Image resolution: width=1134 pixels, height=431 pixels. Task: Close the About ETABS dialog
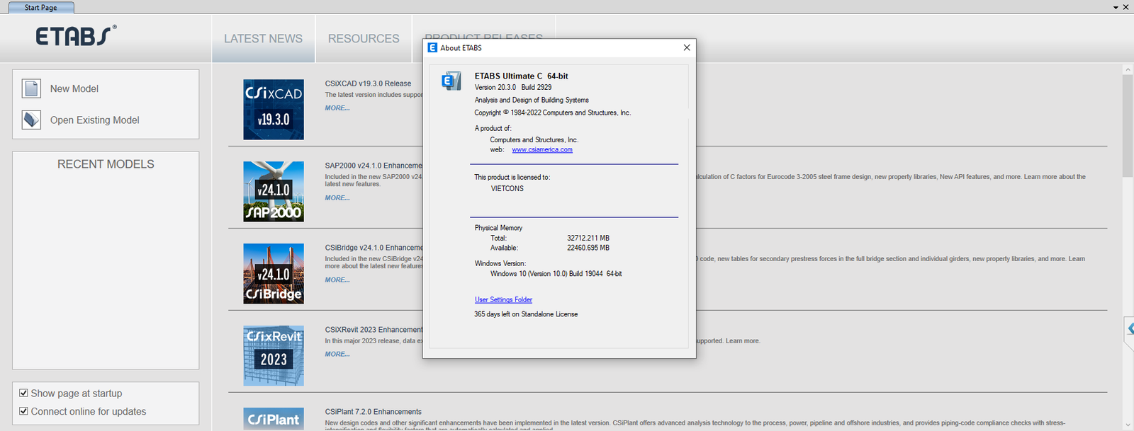coord(686,47)
